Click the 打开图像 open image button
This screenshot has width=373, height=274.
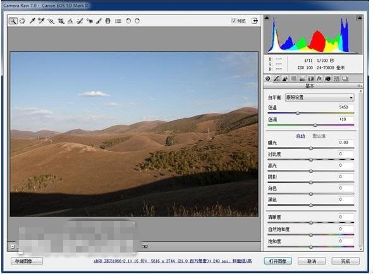278,261
